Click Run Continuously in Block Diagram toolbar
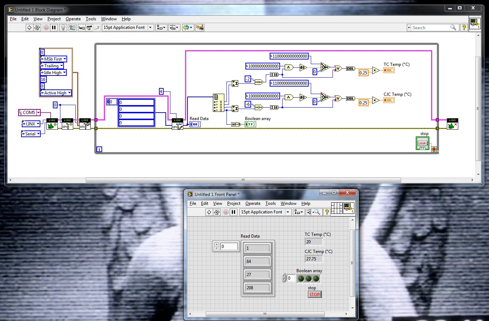489x321 pixels. (x=37, y=27)
